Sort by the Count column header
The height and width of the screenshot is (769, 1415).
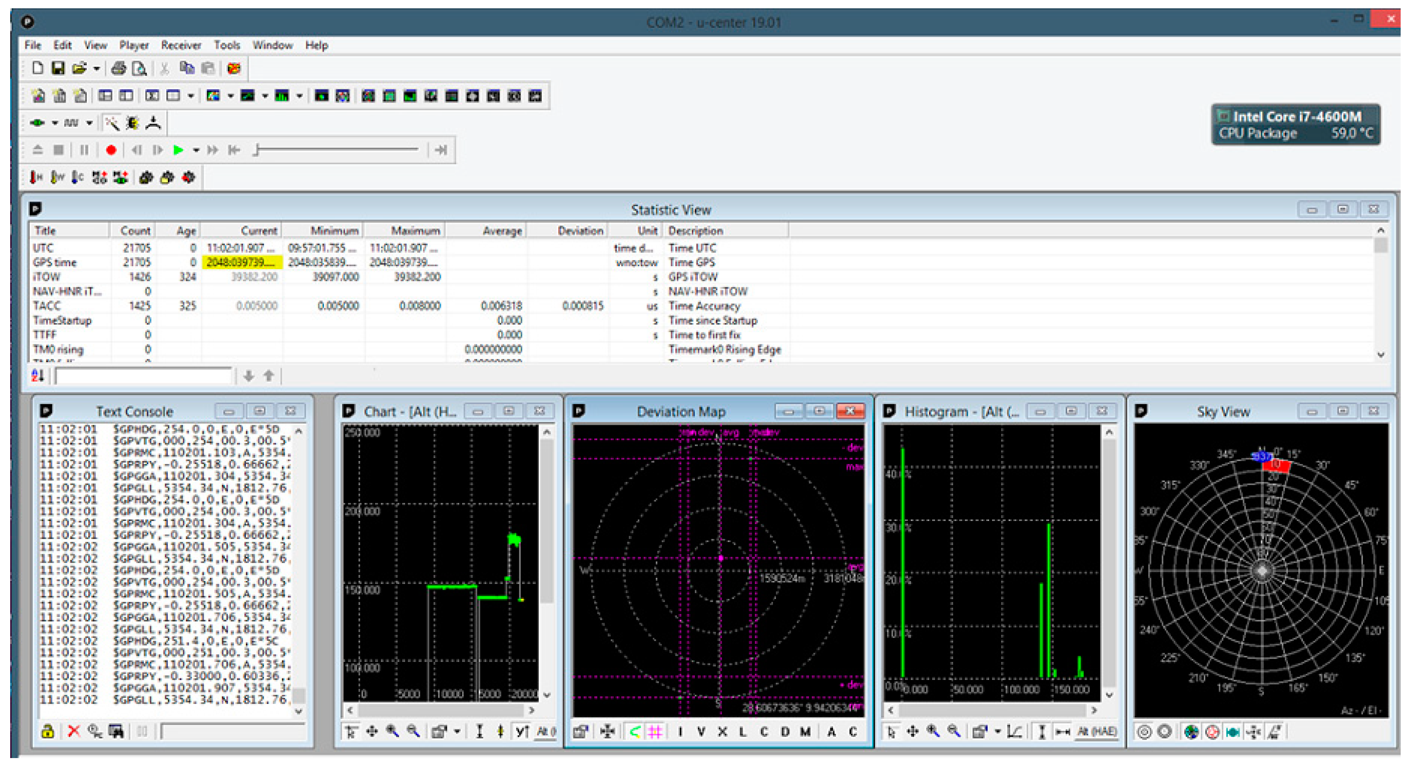[x=133, y=231]
